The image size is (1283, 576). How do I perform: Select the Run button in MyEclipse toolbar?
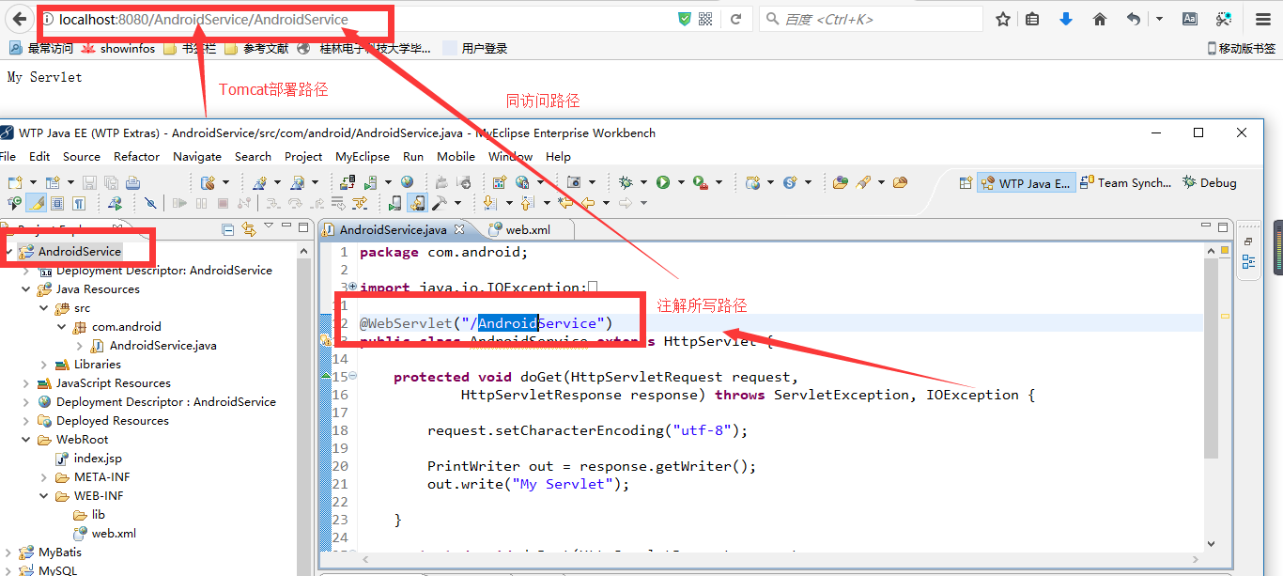click(x=662, y=182)
